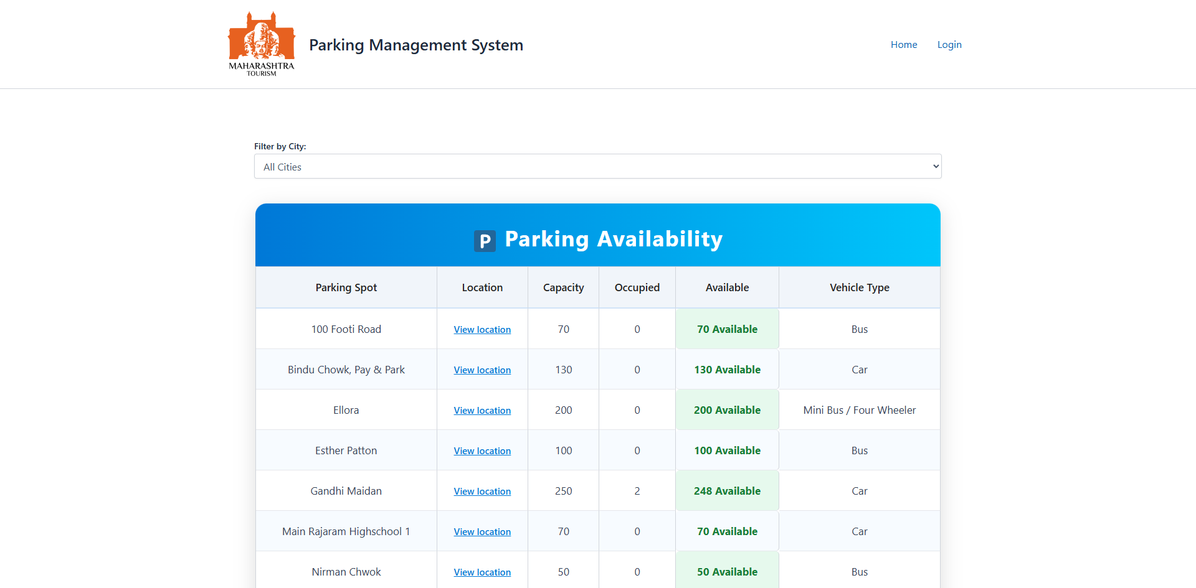View location for 100 Footi Road
1196x588 pixels.
pos(482,329)
